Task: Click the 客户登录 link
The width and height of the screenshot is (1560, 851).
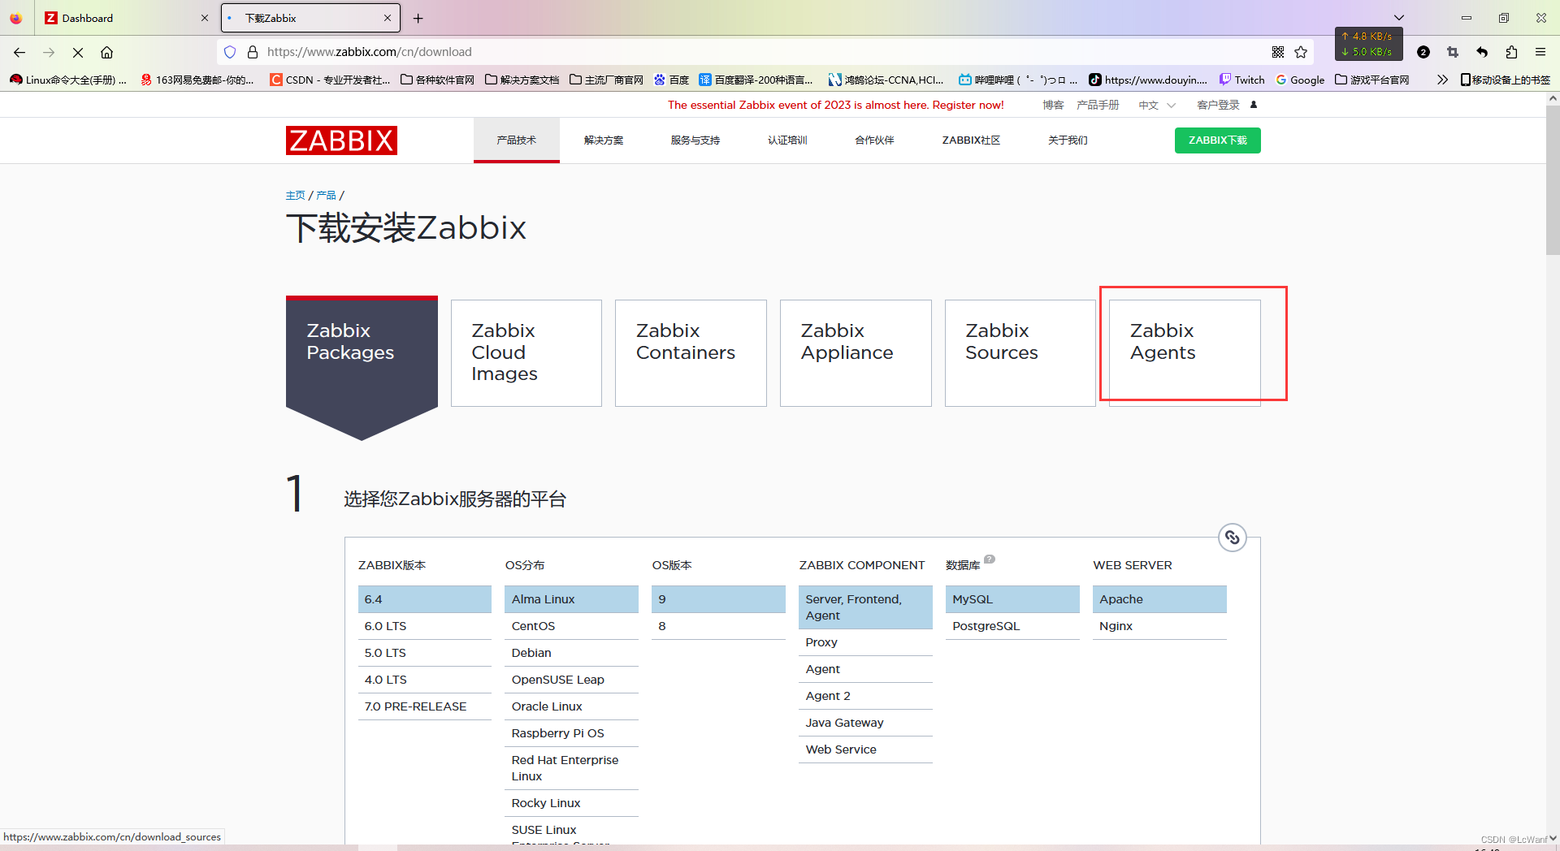Action: (1218, 105)
